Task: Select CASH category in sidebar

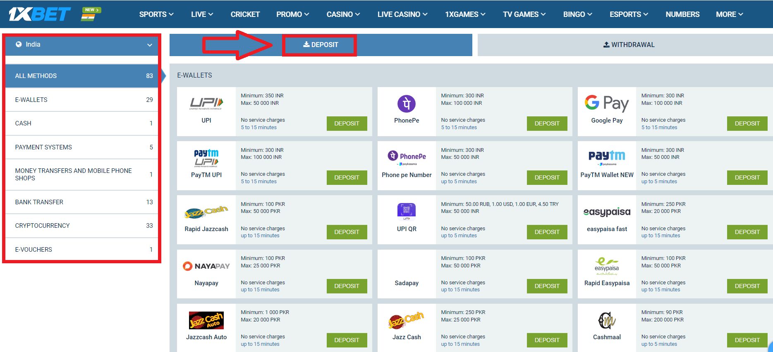Action: click(x=81, y=123)
